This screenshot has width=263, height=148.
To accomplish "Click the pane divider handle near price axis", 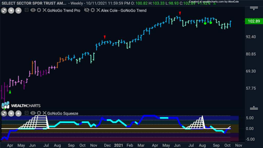I will pos(254,108).
